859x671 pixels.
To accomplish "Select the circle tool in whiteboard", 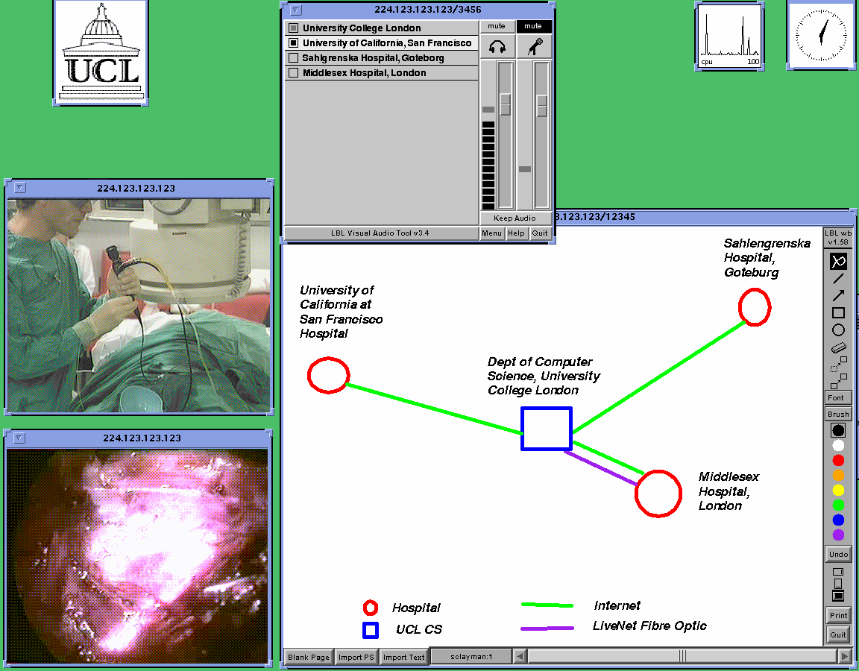I will click(837, 330).
